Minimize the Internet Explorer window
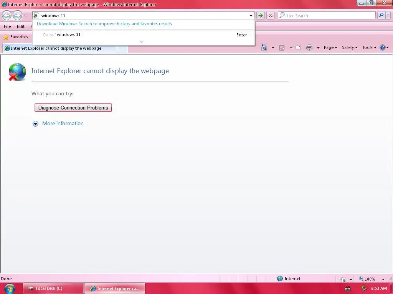 click(x=362, y=3)
